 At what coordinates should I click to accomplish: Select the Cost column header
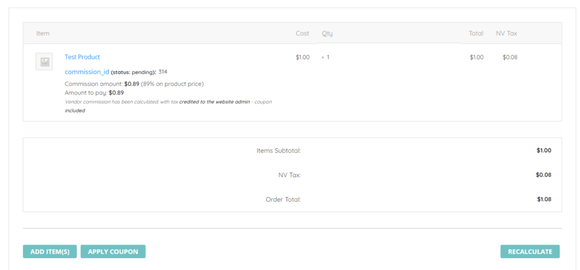coord(302,33)
